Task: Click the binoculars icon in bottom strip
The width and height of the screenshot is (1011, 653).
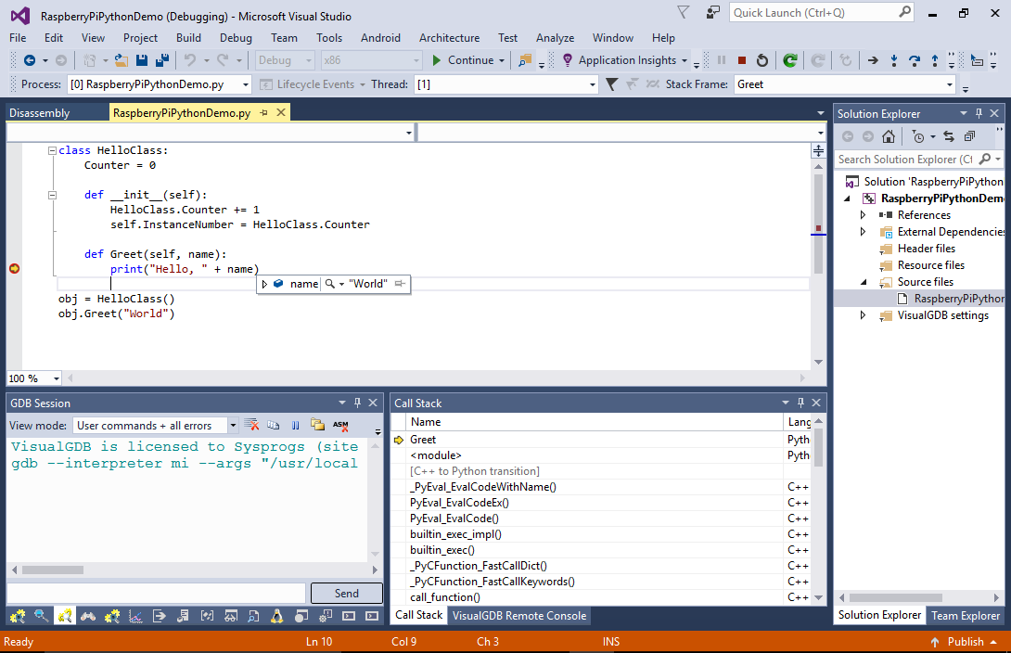Action: click(x=88, y=616)
